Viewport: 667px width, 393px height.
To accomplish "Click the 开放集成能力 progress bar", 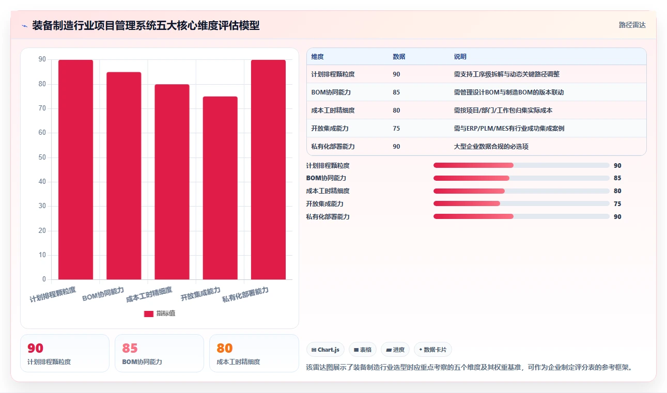I will tap(521, 204).
